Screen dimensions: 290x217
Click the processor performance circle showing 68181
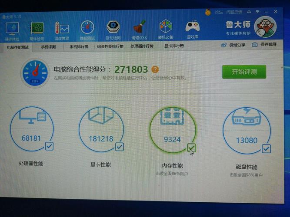point(32,129)
